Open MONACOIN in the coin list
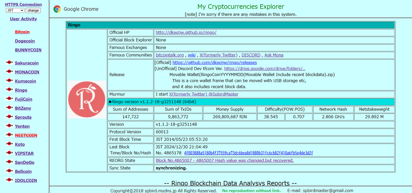412x193 pixels. [x=27, y=72]
